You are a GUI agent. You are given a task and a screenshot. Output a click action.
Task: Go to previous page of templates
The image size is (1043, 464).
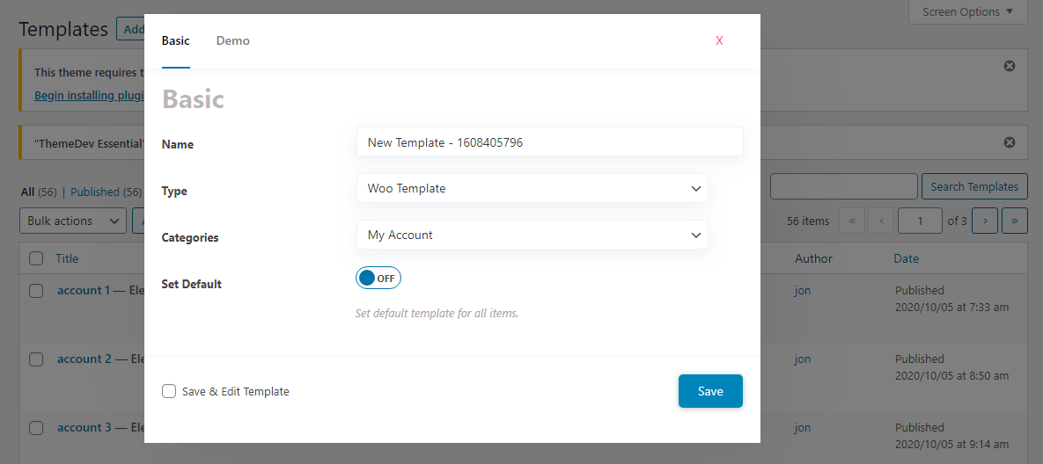(x=881, y=221)
